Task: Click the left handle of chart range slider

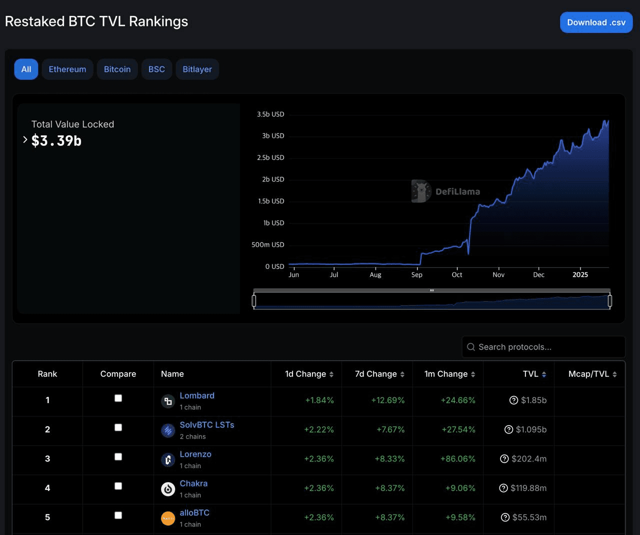Action: coord(254,301)
